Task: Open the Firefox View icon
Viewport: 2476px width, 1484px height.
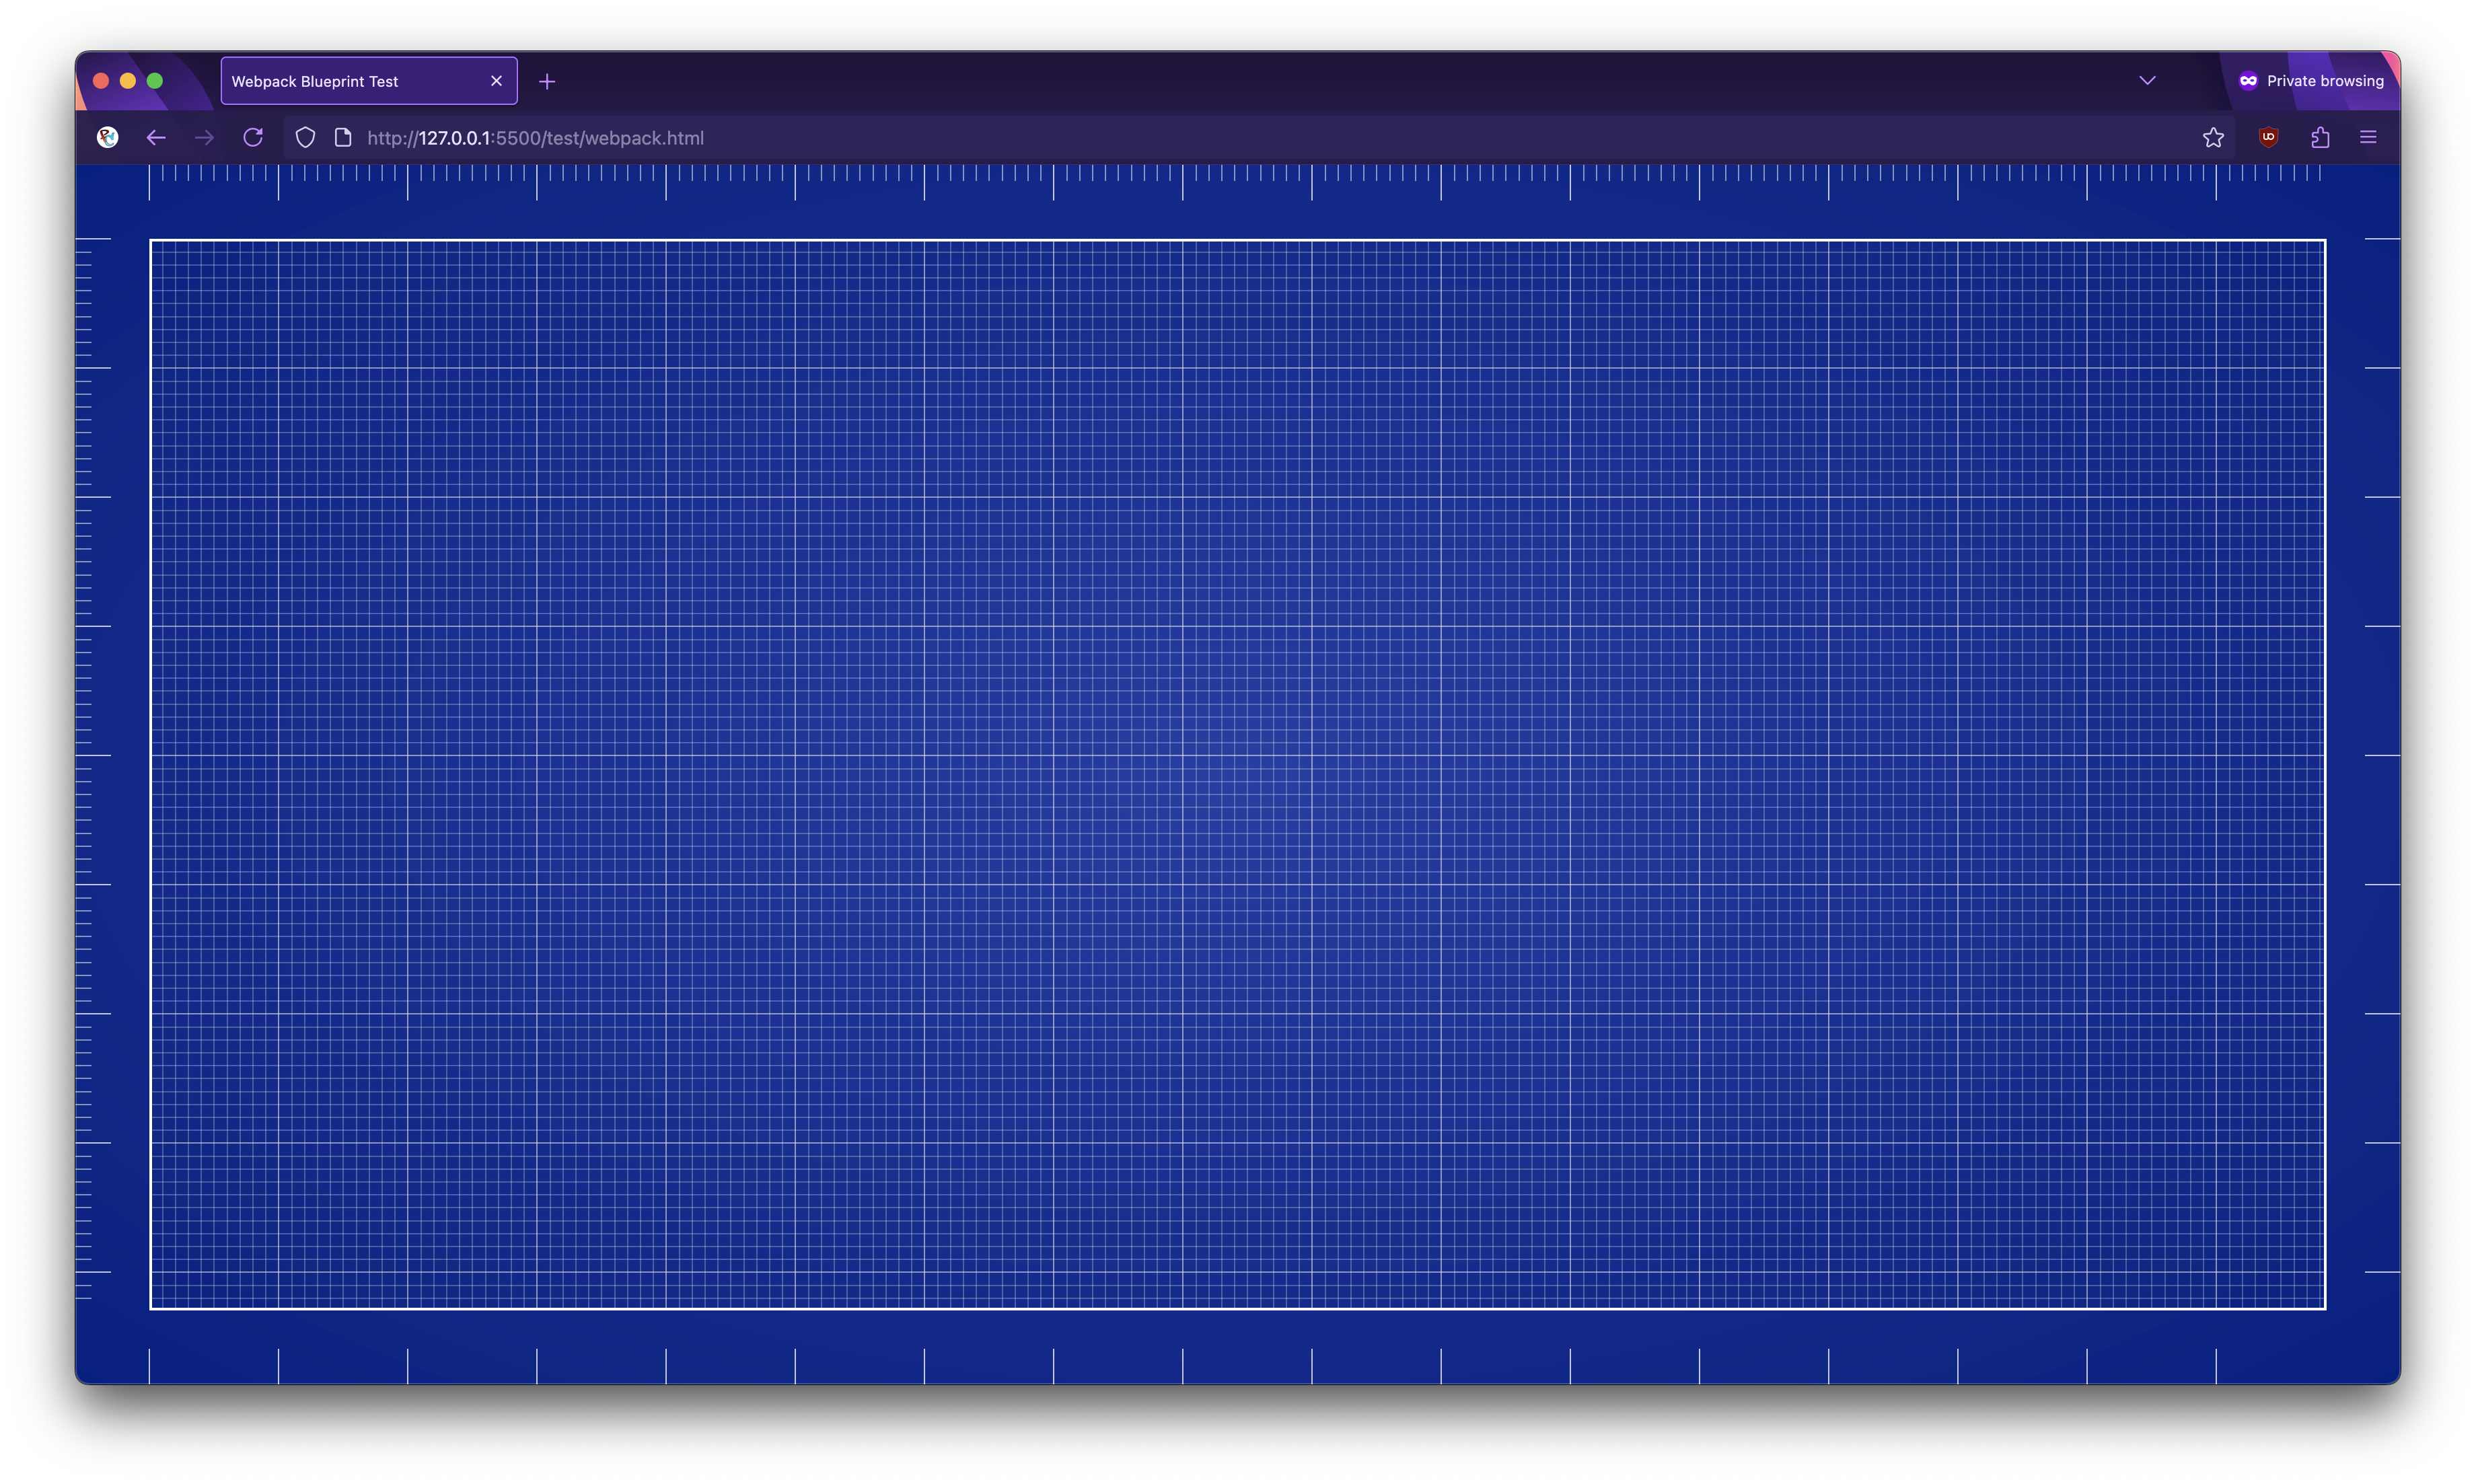Action: 108,138
